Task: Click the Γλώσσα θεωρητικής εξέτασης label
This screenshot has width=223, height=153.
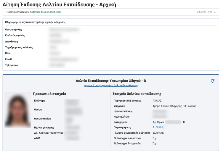Action: coord(132,133)
